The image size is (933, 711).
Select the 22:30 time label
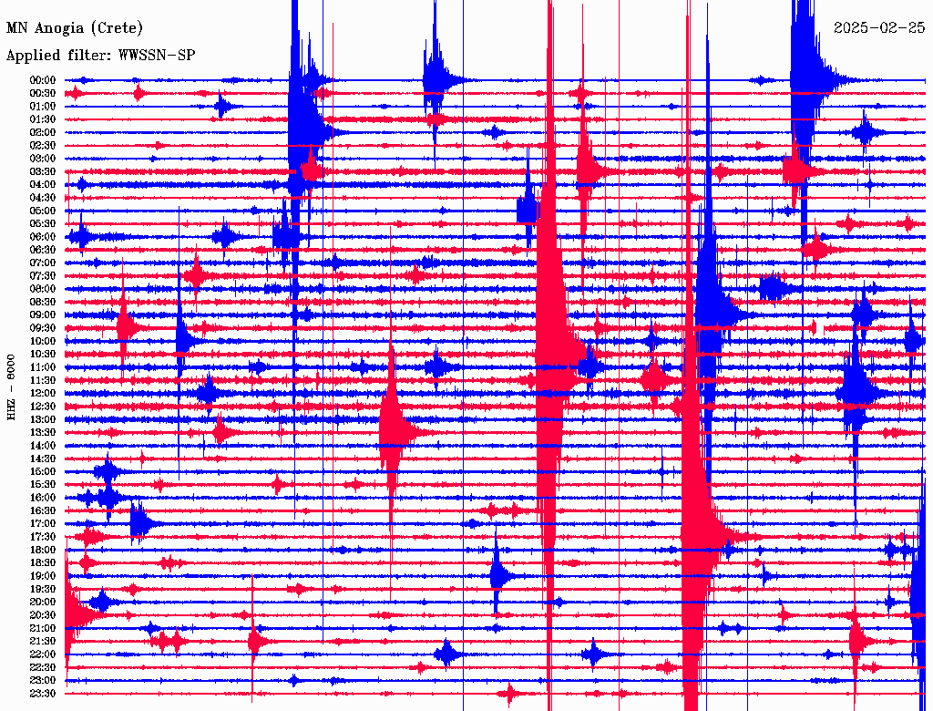tap(42, 667)
